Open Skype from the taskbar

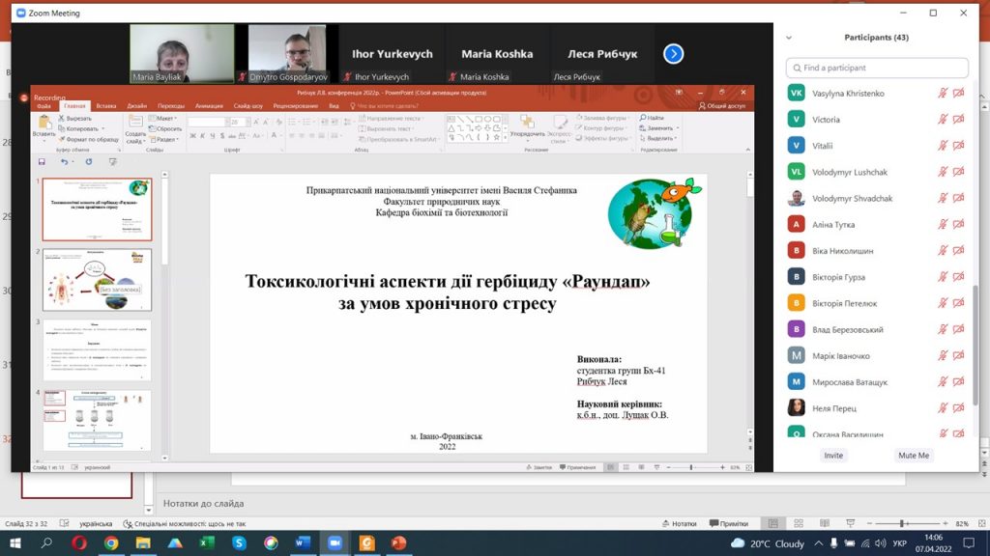point(239,542)
